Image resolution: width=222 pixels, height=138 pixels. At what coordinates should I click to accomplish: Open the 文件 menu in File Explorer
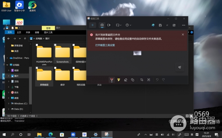10,32
